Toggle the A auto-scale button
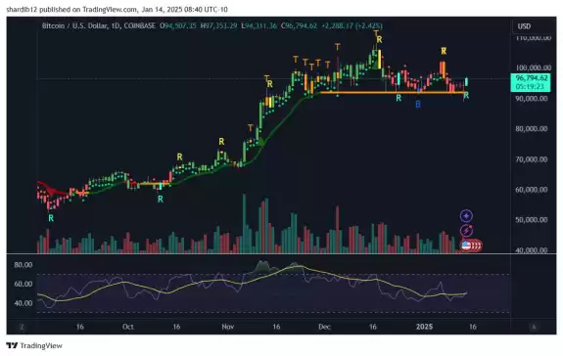This screenshot has width=563, height=356. click(x=534, y=327)
